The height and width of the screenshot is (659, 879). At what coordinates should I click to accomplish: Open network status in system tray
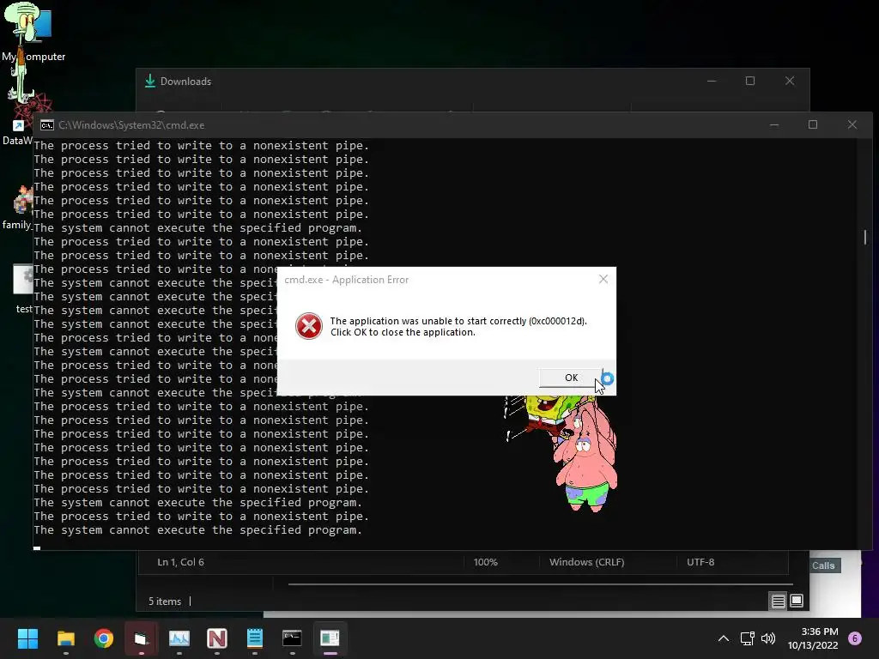tap(748, 638)
